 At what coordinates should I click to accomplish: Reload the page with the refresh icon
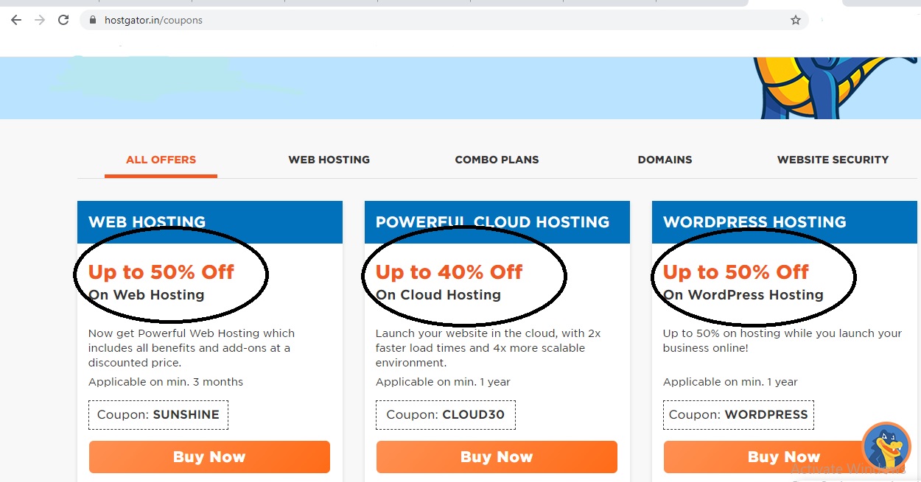pos(63,20)
